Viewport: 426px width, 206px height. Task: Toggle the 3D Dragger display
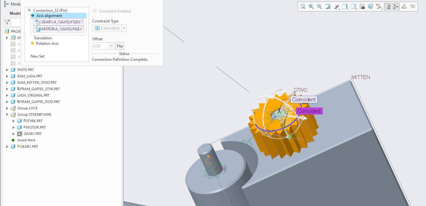tap(396, 6)
